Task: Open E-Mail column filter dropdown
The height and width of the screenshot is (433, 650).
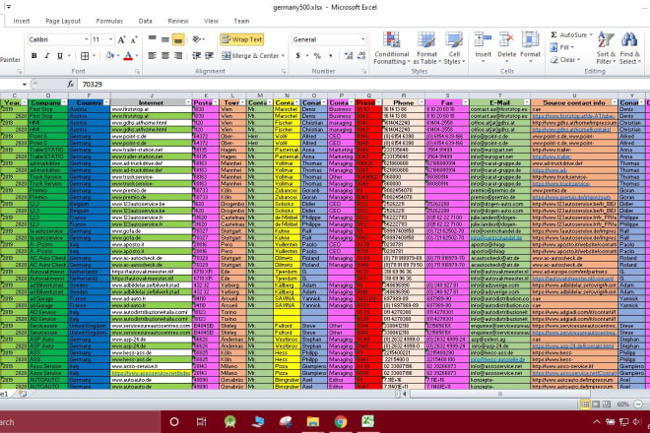Action: pos(527,102)
